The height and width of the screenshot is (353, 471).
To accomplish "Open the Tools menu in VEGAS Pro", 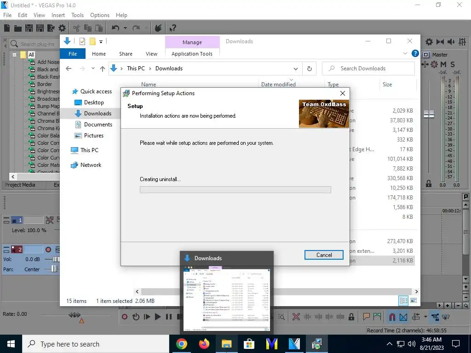I will coord(77,15).
